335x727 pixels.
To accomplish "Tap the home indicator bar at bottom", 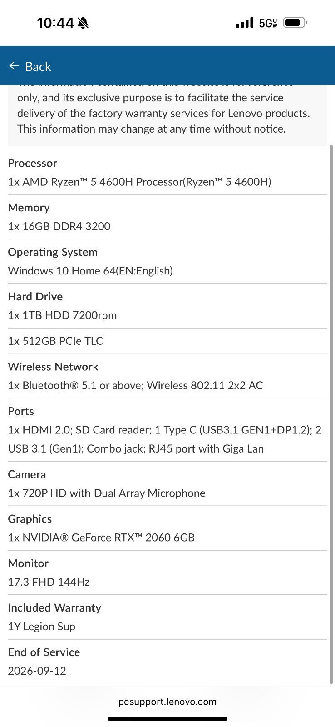I will [x=167, y=719].
